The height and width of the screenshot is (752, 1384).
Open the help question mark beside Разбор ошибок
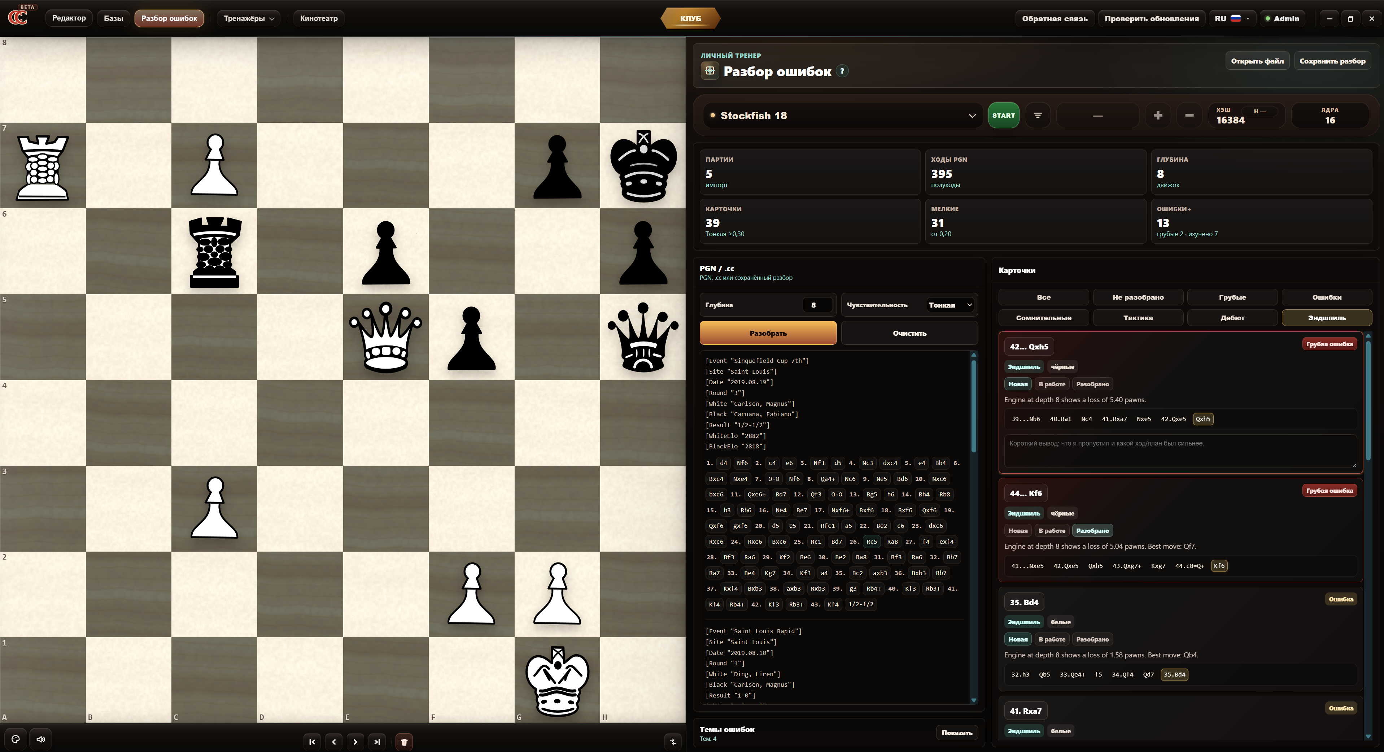pos(842,71)
